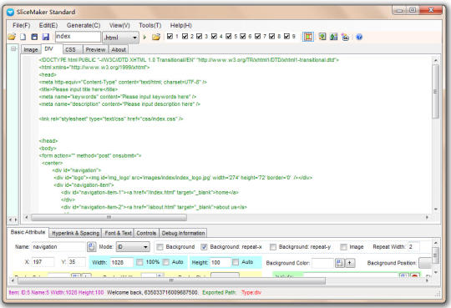Create a new blank document
Viewport: 451px width, 308px height.
[23, 37]
